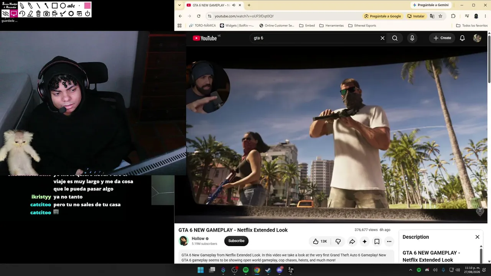
Task: Switch to GTA 6 NEW GAMEPLAY tab
Action: [x=214, y=5]
